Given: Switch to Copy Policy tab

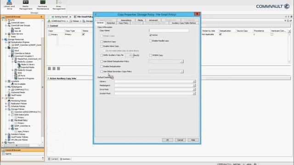Looking at the screenshot, I should click(124, 23).
